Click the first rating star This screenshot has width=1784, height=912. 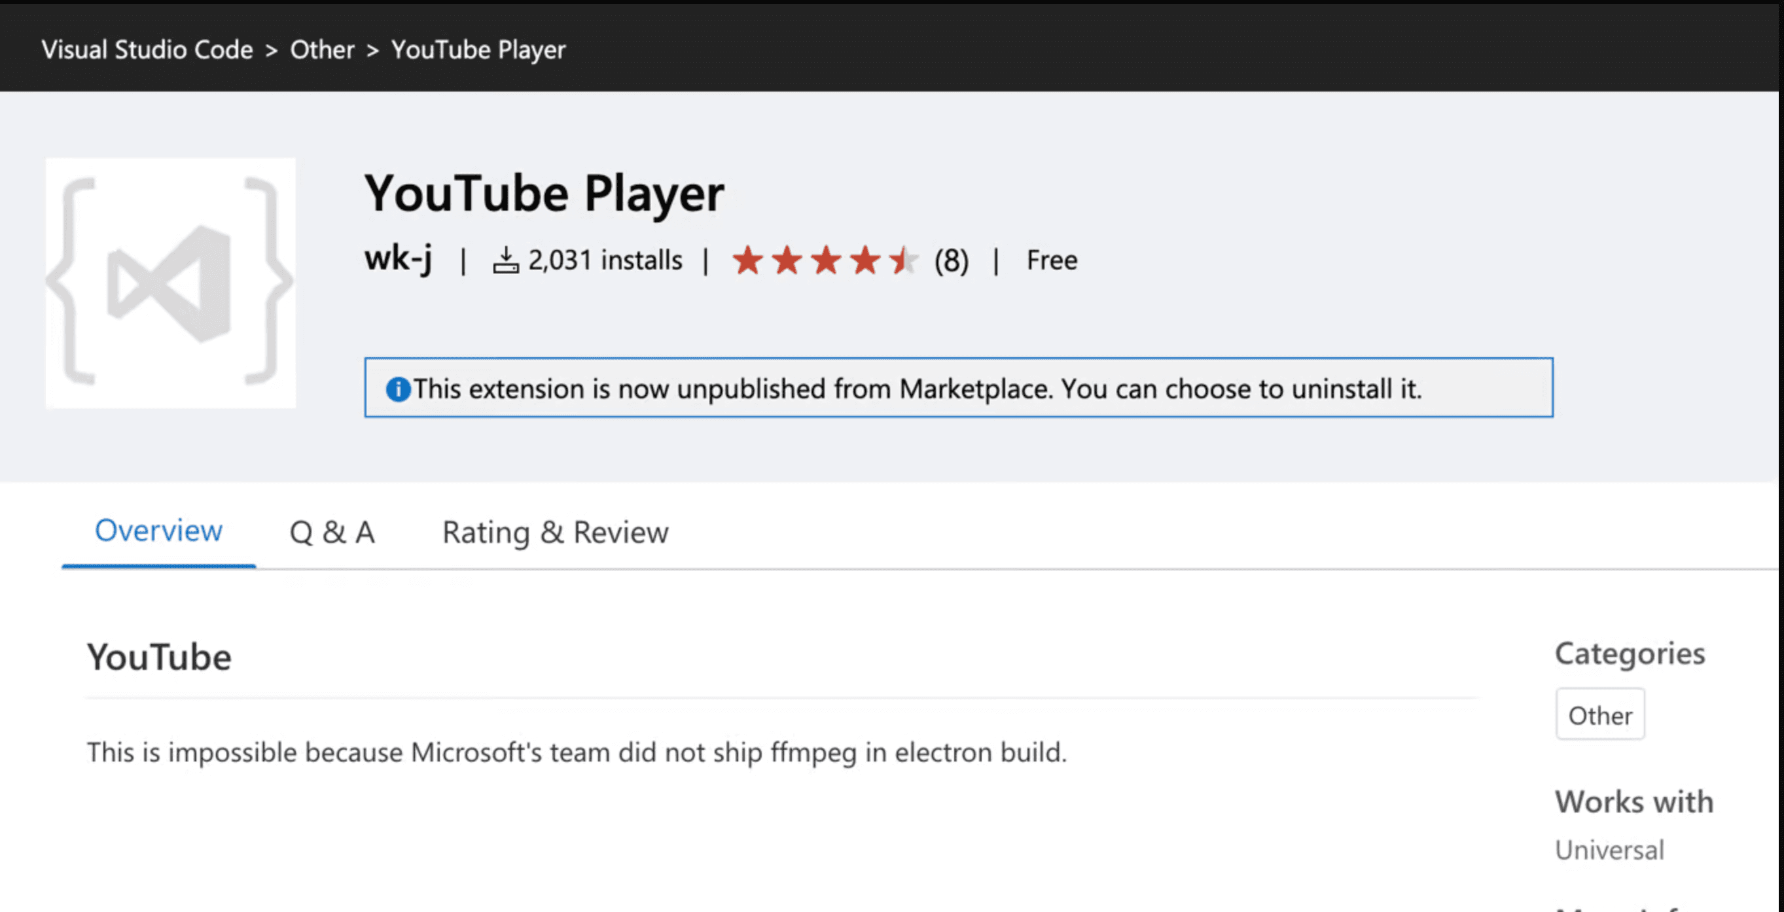[x=748, y=261]
